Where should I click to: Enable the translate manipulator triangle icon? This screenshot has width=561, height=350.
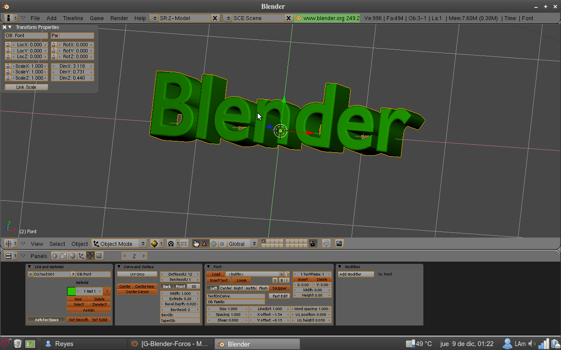point(204,244)
